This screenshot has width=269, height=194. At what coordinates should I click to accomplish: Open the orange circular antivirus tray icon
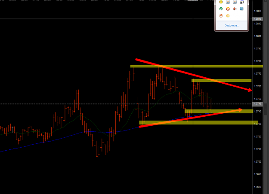tap(228, 9)
